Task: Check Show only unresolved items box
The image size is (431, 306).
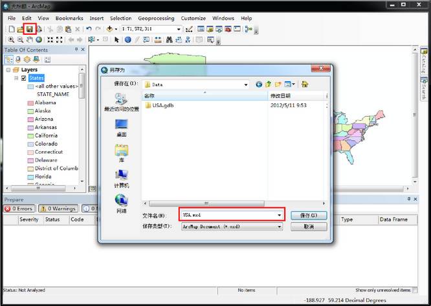Action: 415,290
